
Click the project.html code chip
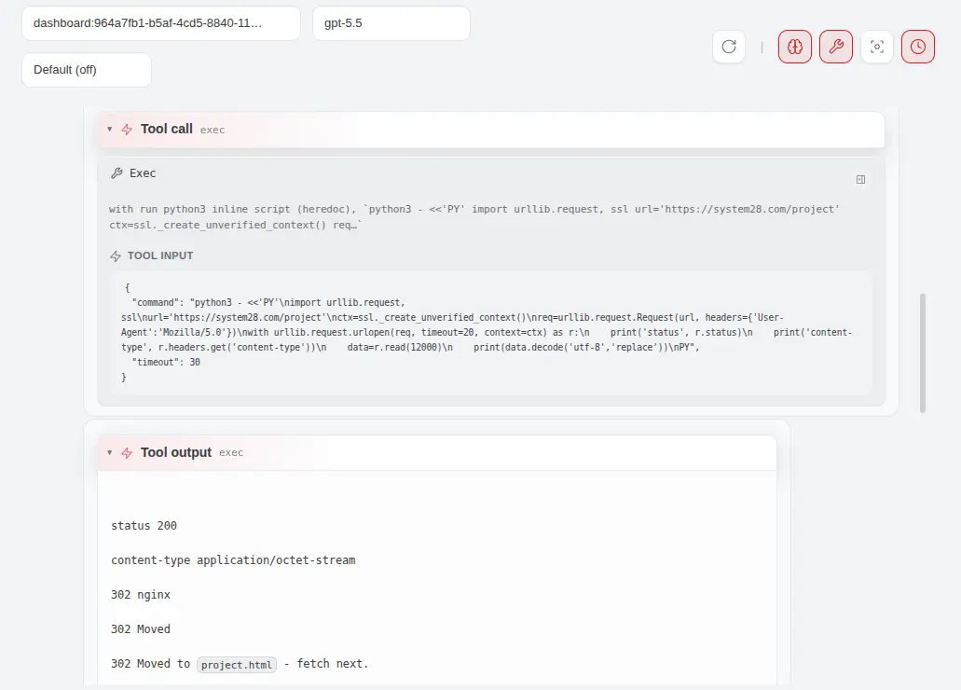point(237,665)
